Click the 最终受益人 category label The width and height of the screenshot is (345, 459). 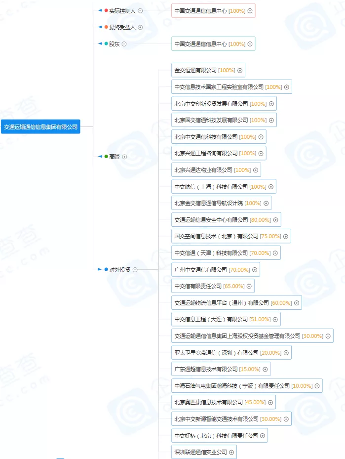[x=122, y=27]
